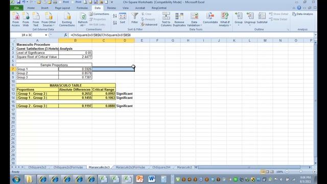Click Remove Duplicates icon
This screenshot has height=184, width=327.
point(179,19)
